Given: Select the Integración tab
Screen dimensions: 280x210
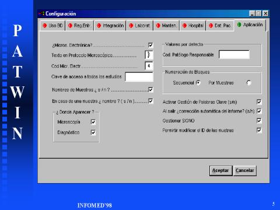Looking at the screenshot, I should [x=110, y=26].
